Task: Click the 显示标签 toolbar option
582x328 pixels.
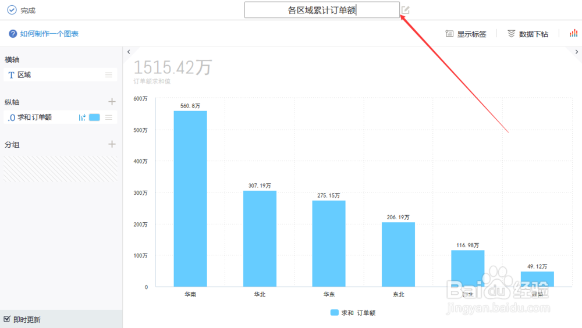Action: tap(466, 34)
